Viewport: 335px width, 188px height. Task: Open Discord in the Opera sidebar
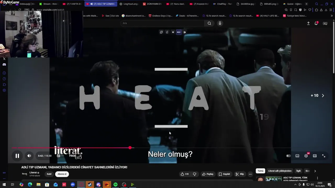(4, 64)
